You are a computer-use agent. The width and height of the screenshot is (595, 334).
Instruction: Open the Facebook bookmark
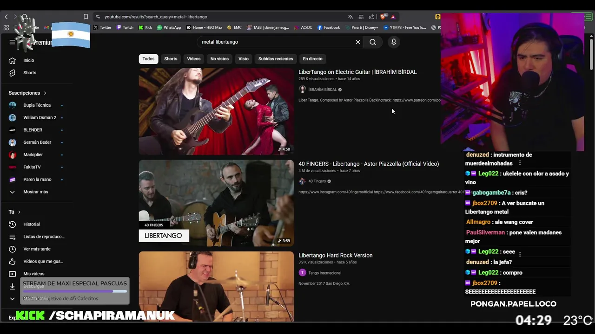click(329, 27)
